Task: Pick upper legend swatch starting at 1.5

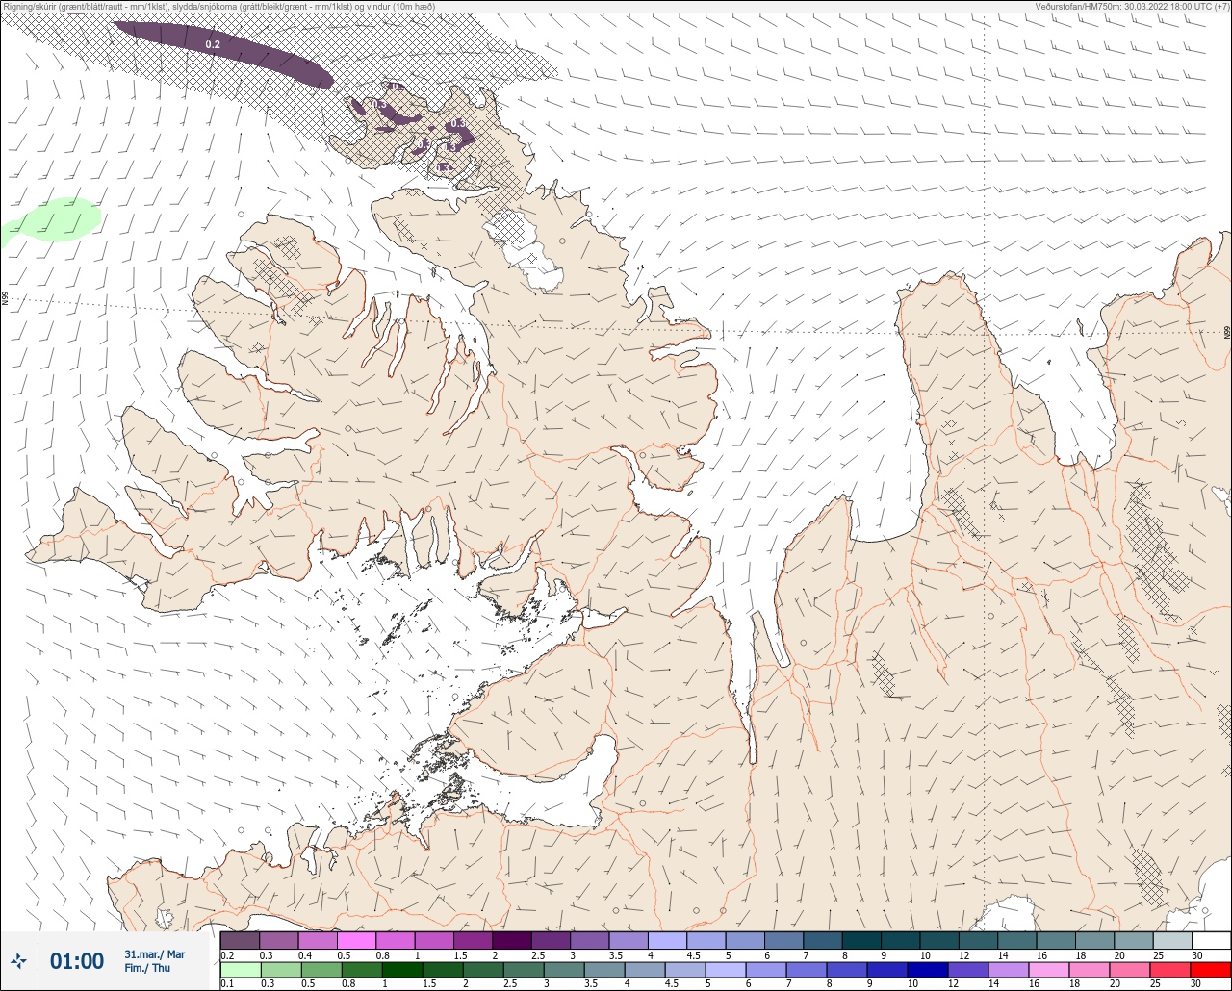Action: click(473, 940)
